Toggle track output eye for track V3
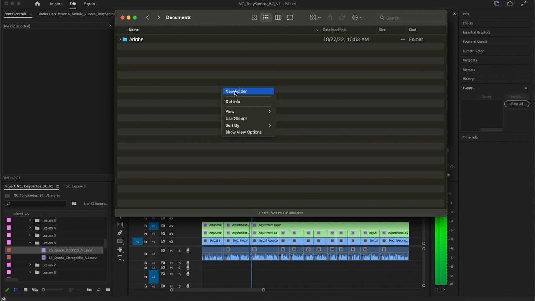Image resolution: width=535 pixels, height=301 pixels. click(171, 226)
